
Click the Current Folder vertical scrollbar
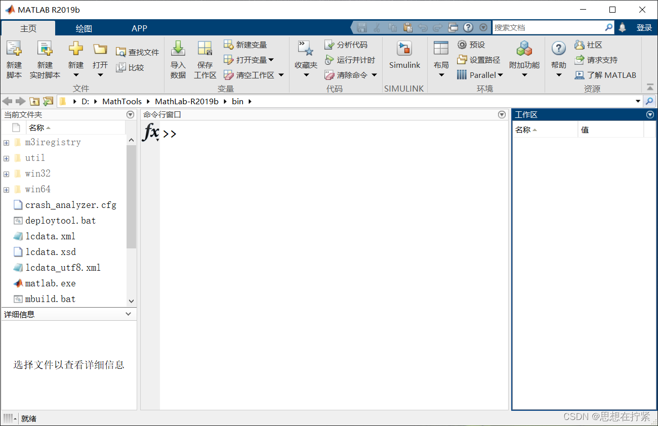[x=132, y=196]
